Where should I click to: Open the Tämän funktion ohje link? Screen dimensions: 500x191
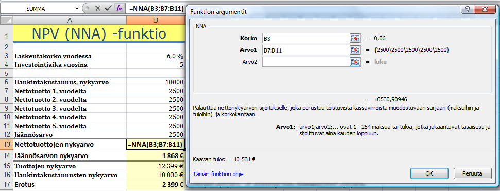218,174
